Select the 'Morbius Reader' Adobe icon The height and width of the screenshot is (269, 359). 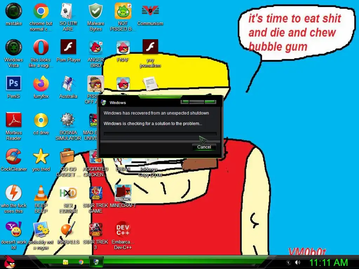(14, 120)
